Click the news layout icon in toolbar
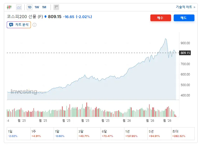203x145 pixels. (56, 7)
